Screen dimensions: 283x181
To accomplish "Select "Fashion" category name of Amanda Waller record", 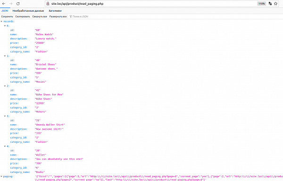I will tap(41, 142).
